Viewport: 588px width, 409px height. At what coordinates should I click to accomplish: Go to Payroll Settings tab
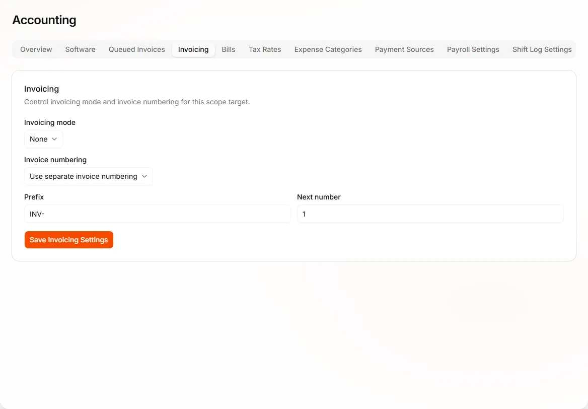[x=473, y=49]
